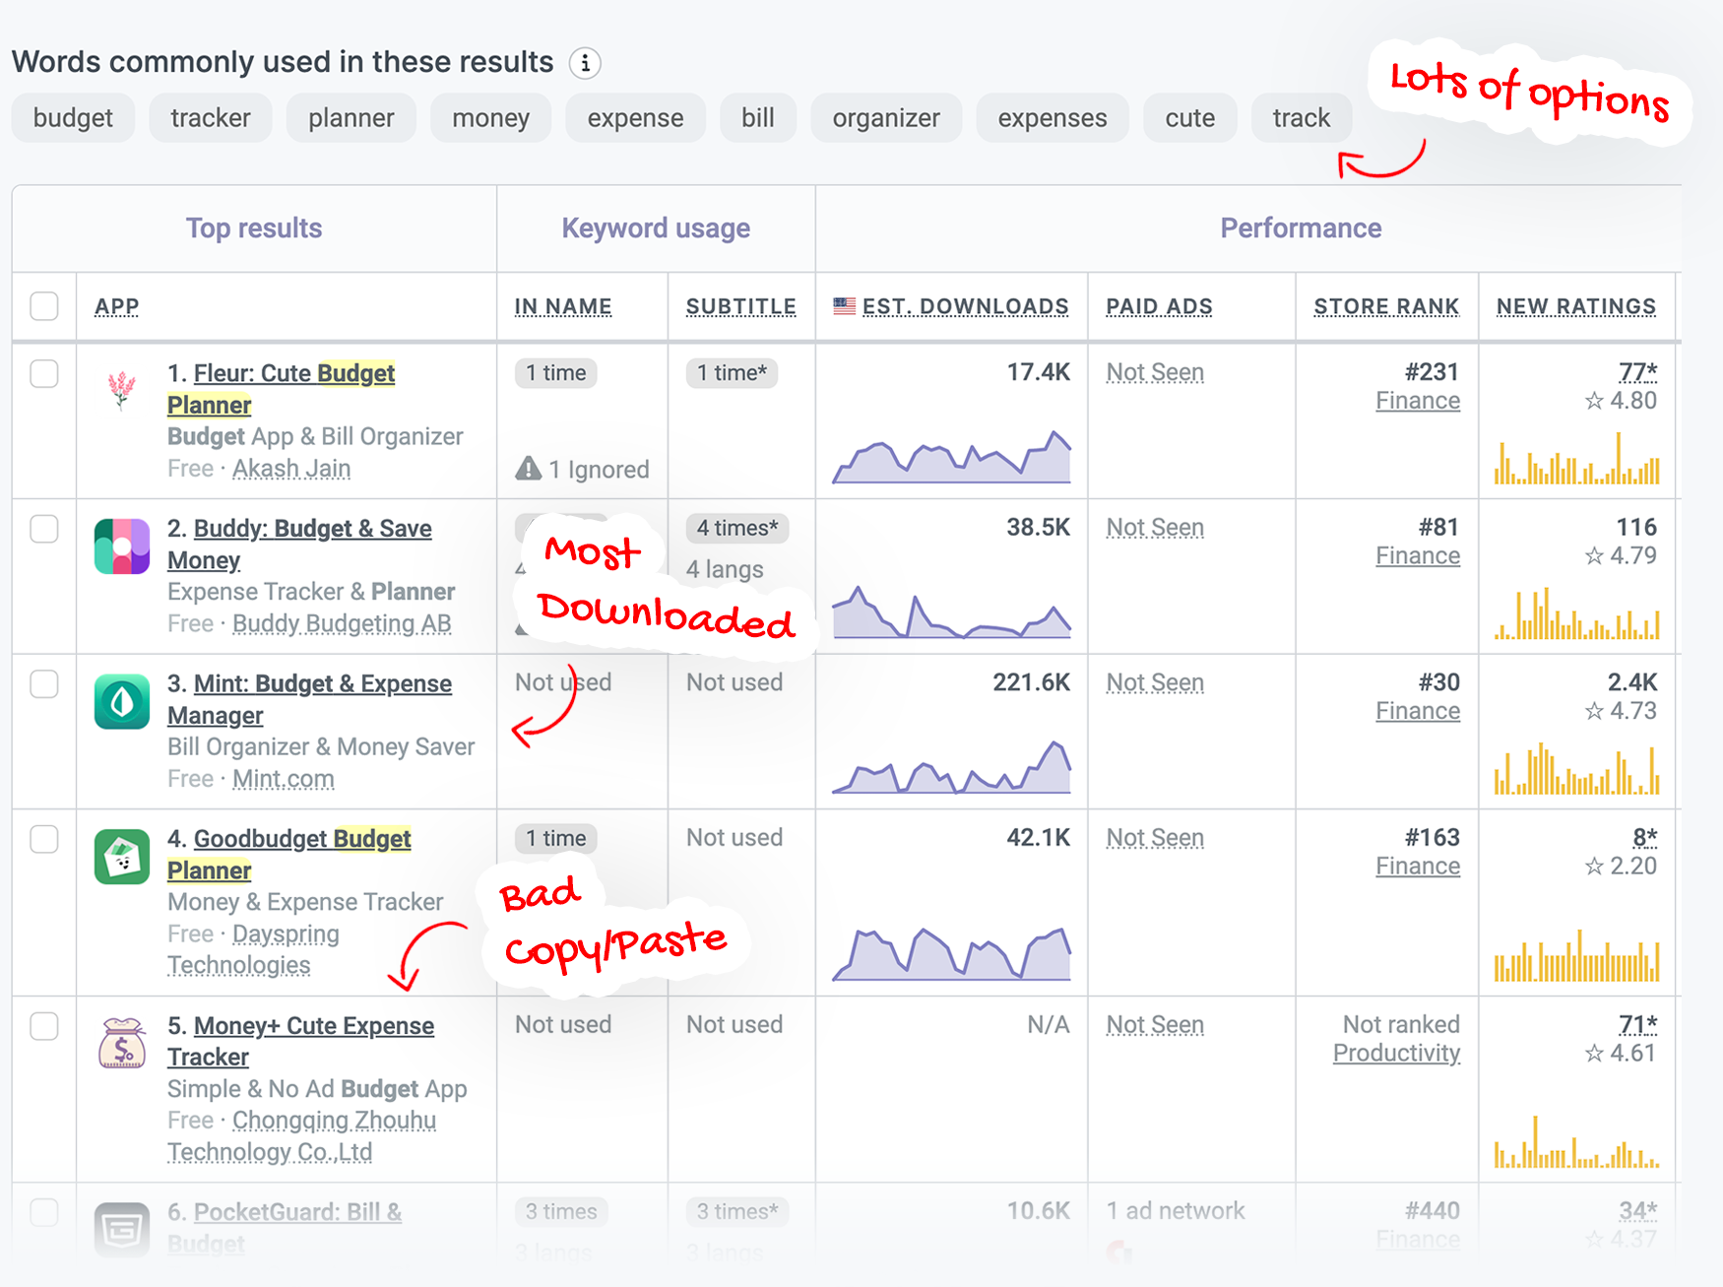Check the box for Goodbudget Budget Planner

[44, 839]
